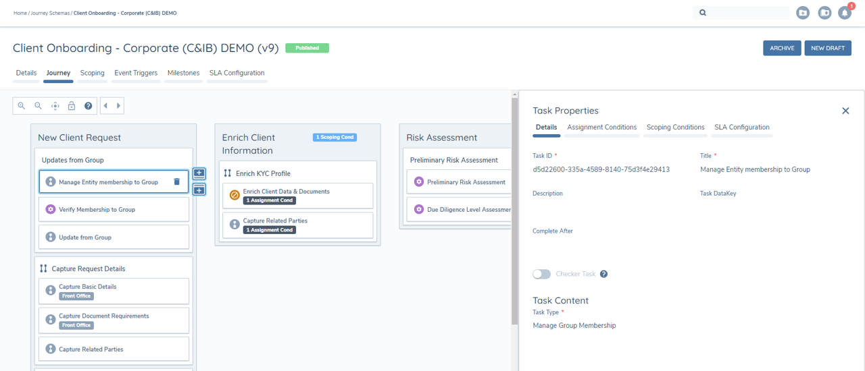Viewport: 865px width, 371px height.
Task: Click the center/fit canvas icon
Action: [x=55, y=106]
